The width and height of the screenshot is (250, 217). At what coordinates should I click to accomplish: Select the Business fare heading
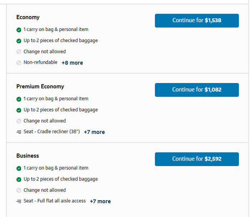click(27, 156)
